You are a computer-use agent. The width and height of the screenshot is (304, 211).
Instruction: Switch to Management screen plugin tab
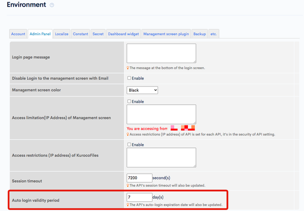point(166,34)
